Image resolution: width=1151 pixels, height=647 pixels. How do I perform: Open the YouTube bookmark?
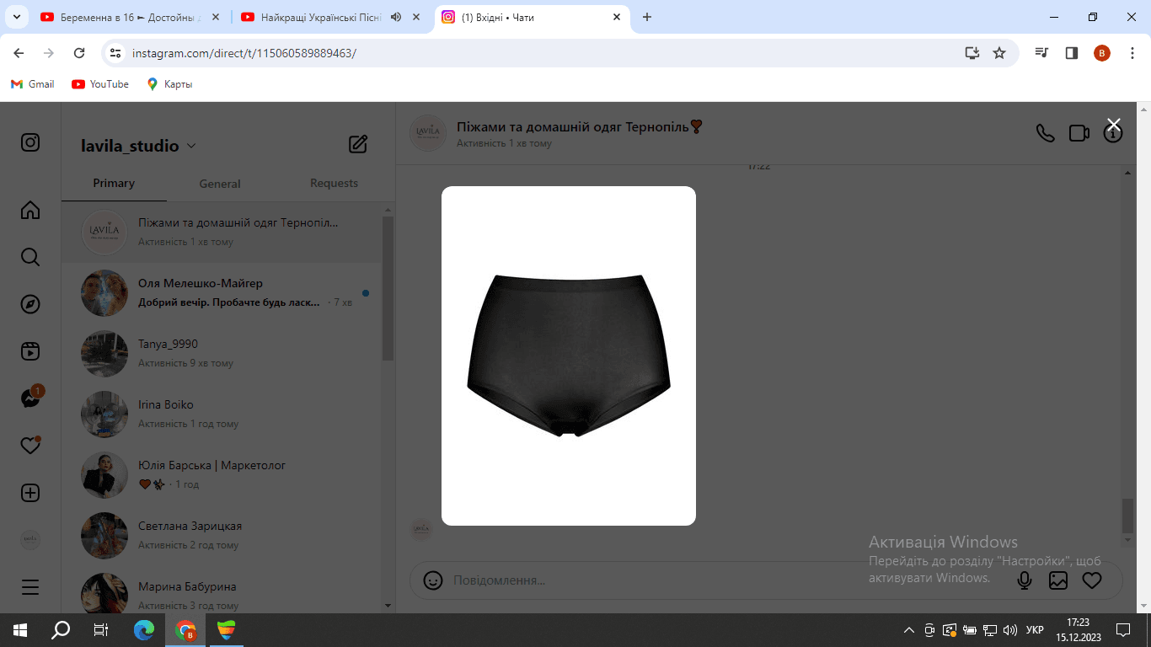pyautogui.click(x=100, y=84)
